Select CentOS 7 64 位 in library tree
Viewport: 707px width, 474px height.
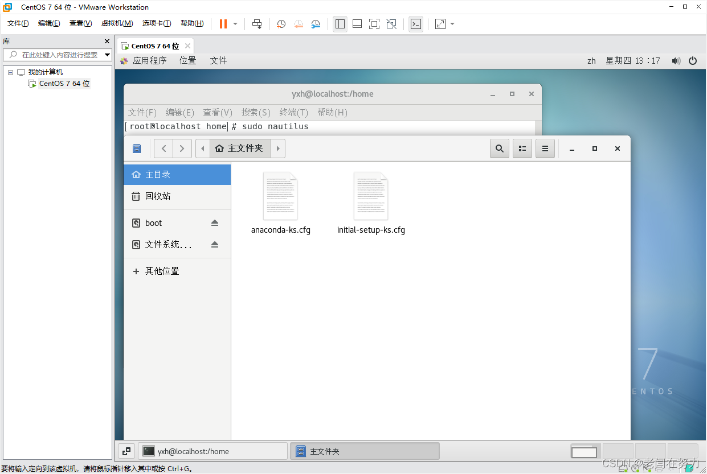pos(64,84)
